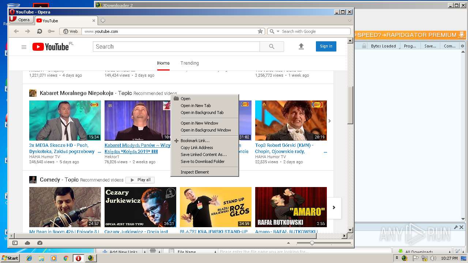Choose Open in New Window
Image resolution: width=468 pixels, height=263 pixels.
[x=205, y=123]
